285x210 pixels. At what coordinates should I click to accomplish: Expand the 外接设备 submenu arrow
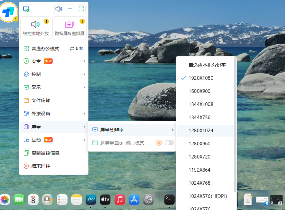[84, 114]
